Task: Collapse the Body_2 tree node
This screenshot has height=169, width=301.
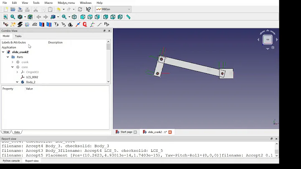Action: 17,82
